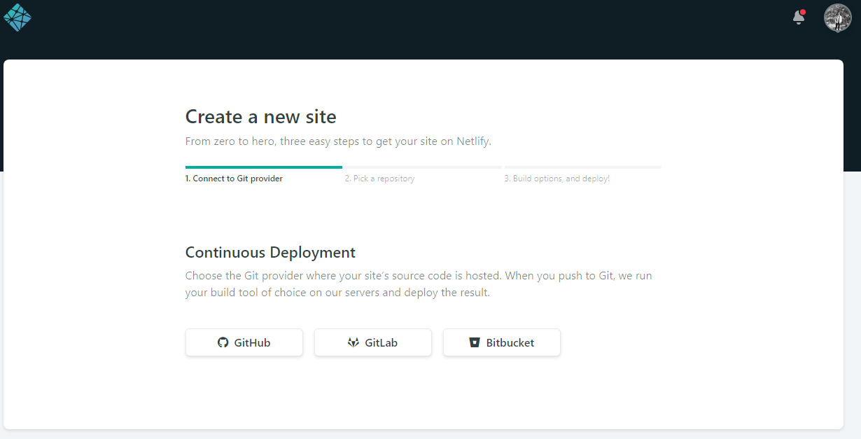
Task: Select step 1 Connect to Git provider
Action: [234, 179]
